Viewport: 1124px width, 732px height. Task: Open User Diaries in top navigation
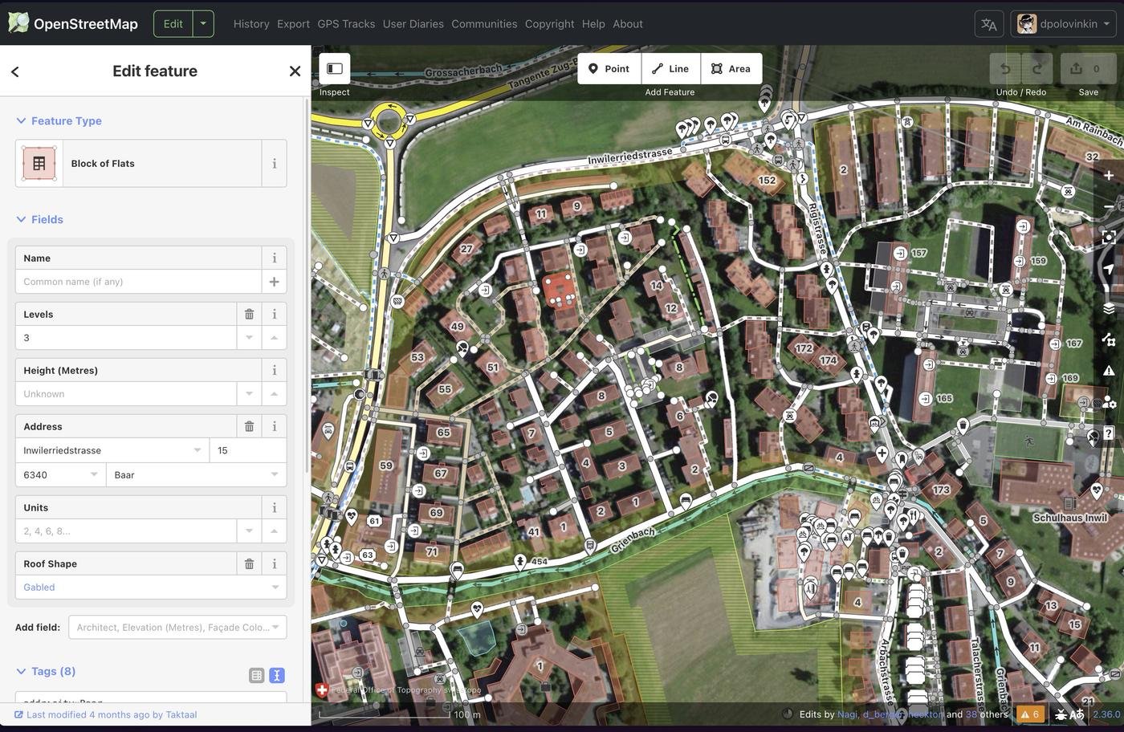pos(413,23)
